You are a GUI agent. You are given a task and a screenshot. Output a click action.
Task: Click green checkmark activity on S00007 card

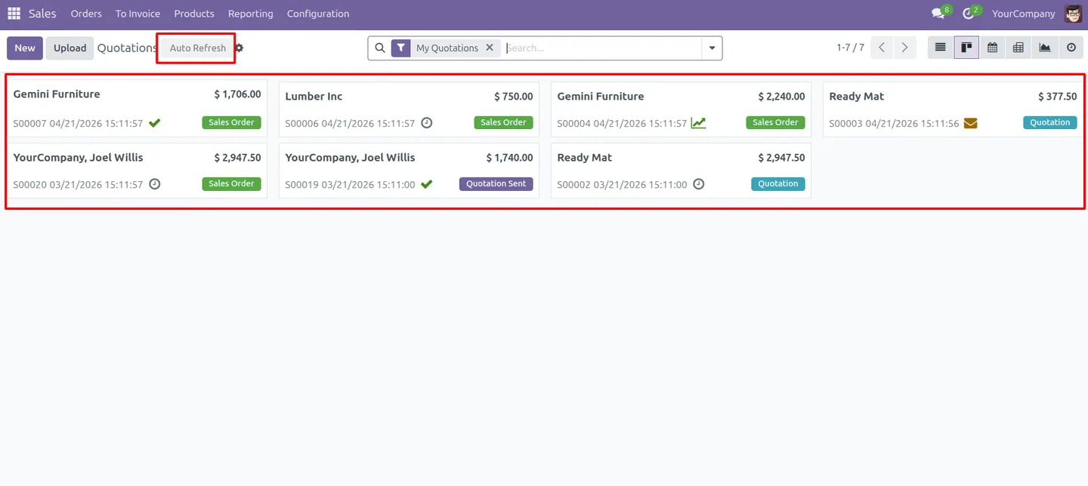point(155,123)
